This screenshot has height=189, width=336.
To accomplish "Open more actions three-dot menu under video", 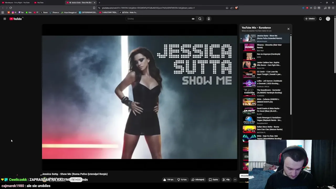I will pos(235,180).
